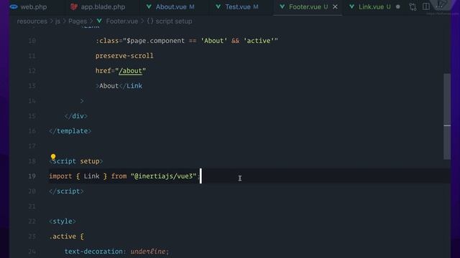
Task: Click the :class attribute name on line 10
Action: pos(107,41)
